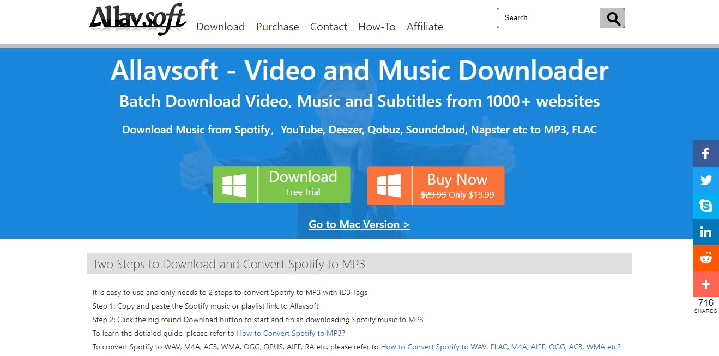Open more sharing options plus icon
Screen dimensions: 719x356
click(x=706, y=284)
